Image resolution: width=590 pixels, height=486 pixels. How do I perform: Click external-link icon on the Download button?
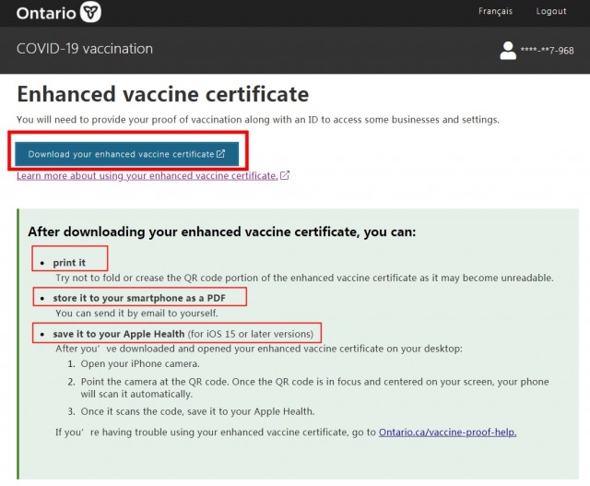[220, 154]
